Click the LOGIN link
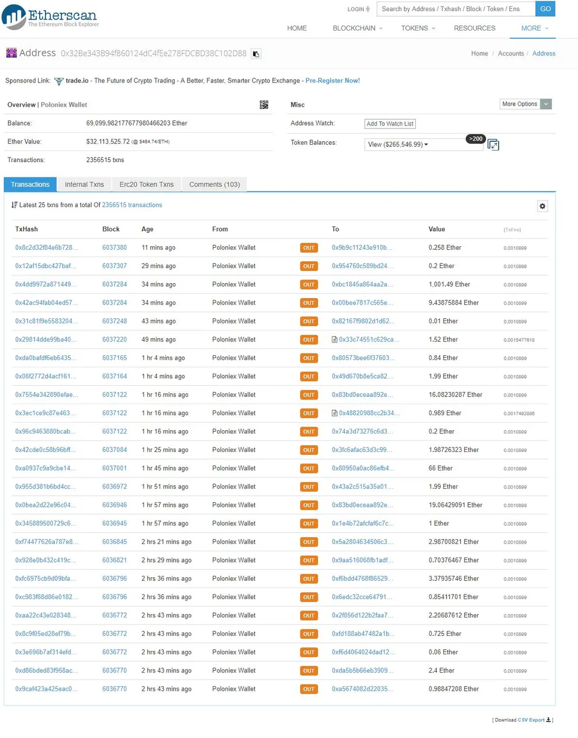 coord(359,9)
